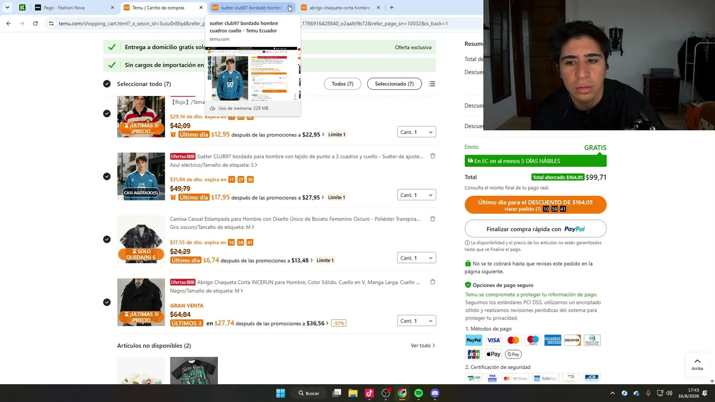Expand the Azul eléctrico size S variant selector

coord(213,165)
